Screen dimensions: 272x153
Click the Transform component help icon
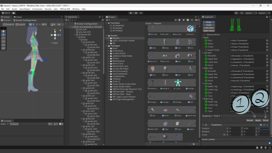pos(261,125)
